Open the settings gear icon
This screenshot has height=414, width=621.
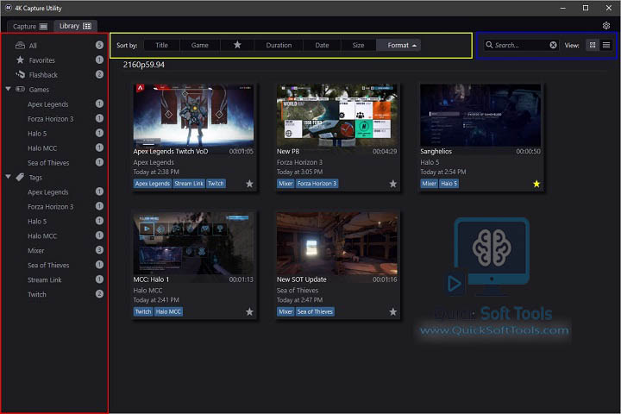606,26
